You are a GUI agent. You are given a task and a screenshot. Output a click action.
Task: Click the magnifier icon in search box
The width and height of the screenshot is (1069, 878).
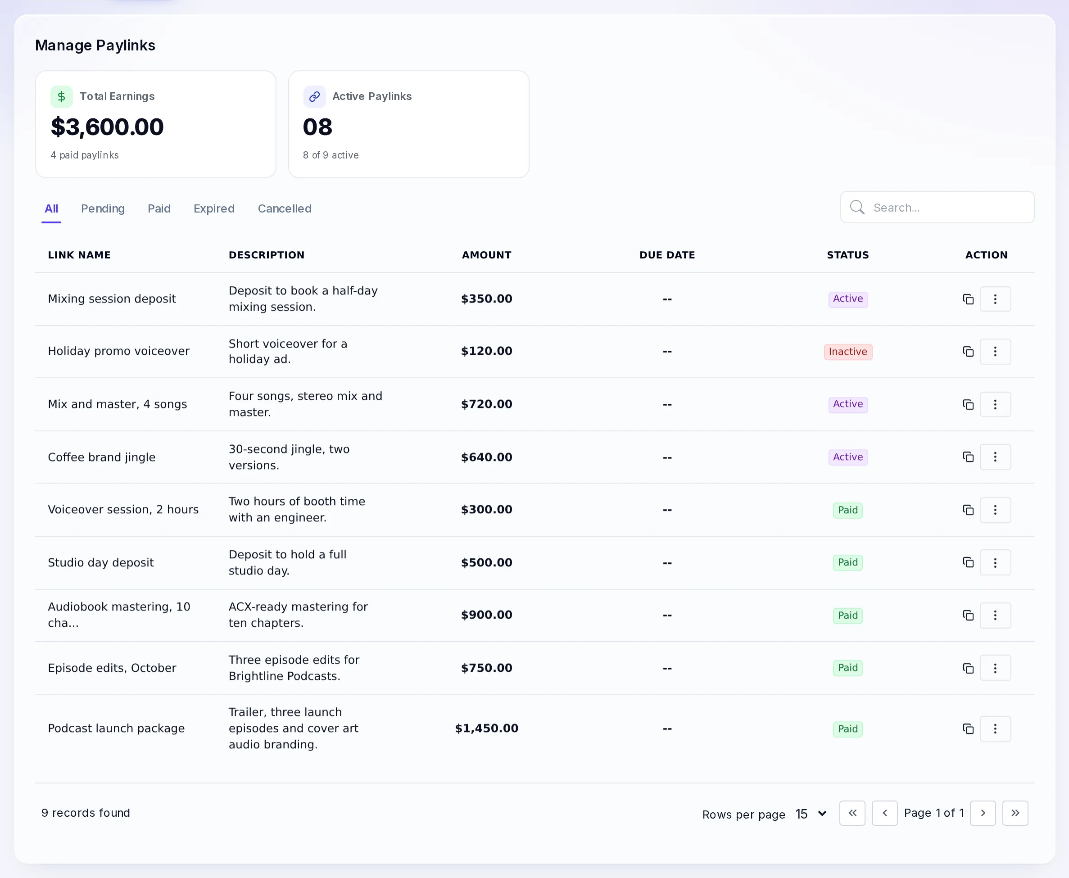pyautogui.click(x=857, y=208)
